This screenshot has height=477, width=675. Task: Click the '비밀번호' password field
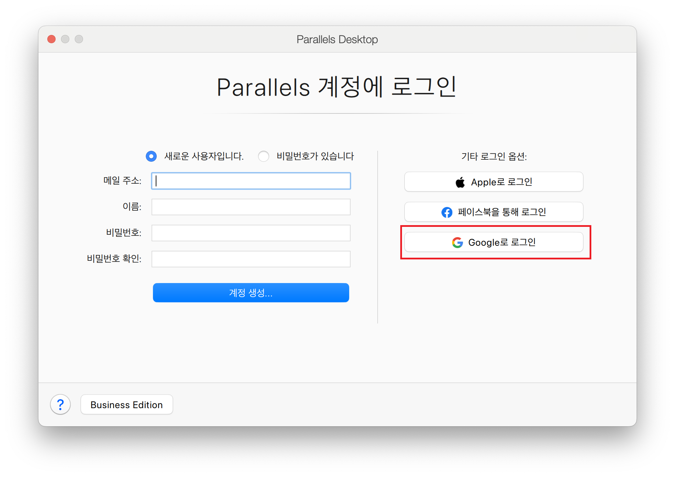[x=251, y=233]
